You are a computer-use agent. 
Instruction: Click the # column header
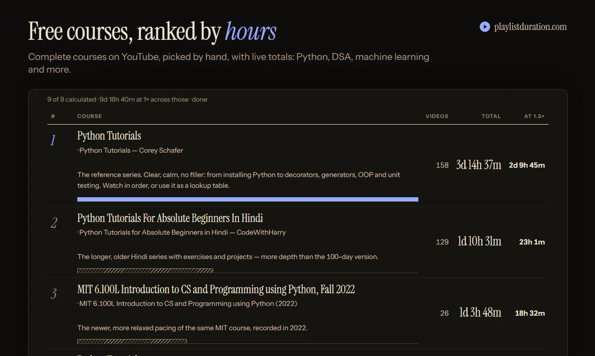point(53,116)
